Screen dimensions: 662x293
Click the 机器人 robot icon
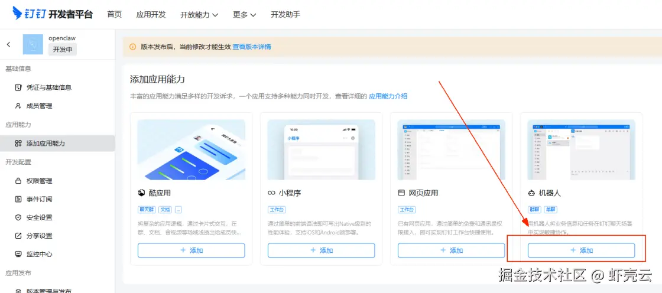tap(531, 193)
